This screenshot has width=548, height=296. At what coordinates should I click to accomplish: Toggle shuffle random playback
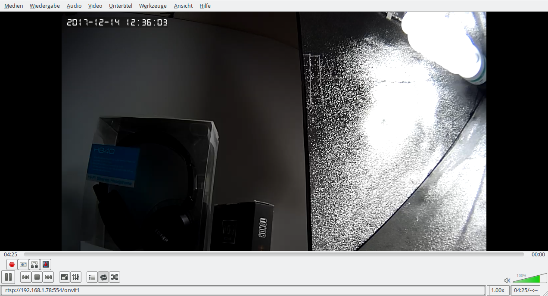point(114,277)
